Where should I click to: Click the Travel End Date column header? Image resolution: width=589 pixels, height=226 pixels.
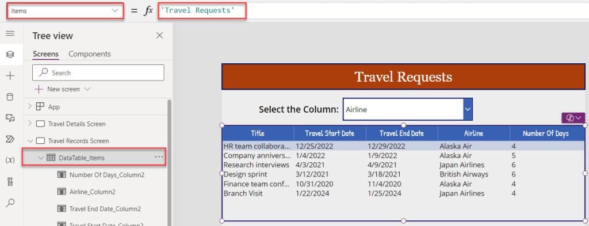[401, 133]
